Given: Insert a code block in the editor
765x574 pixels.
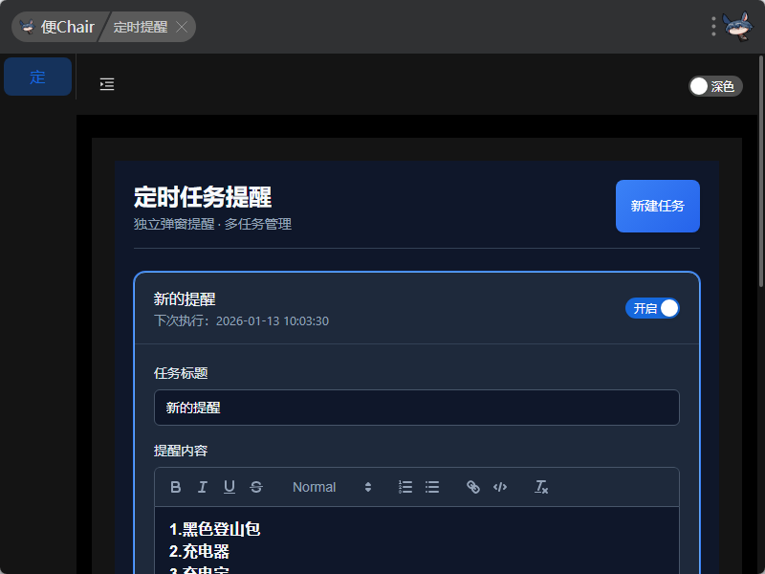Looking at the screenshot, I should [x=500, y=487].
